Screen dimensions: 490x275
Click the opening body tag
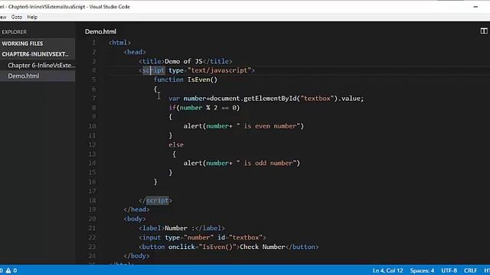point(135,219)
